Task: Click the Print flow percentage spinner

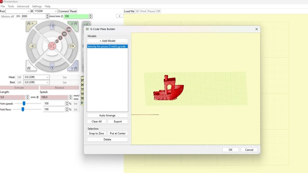Action: click(67, 109)
